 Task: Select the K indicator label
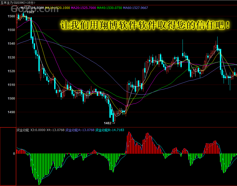coord(18,8)
